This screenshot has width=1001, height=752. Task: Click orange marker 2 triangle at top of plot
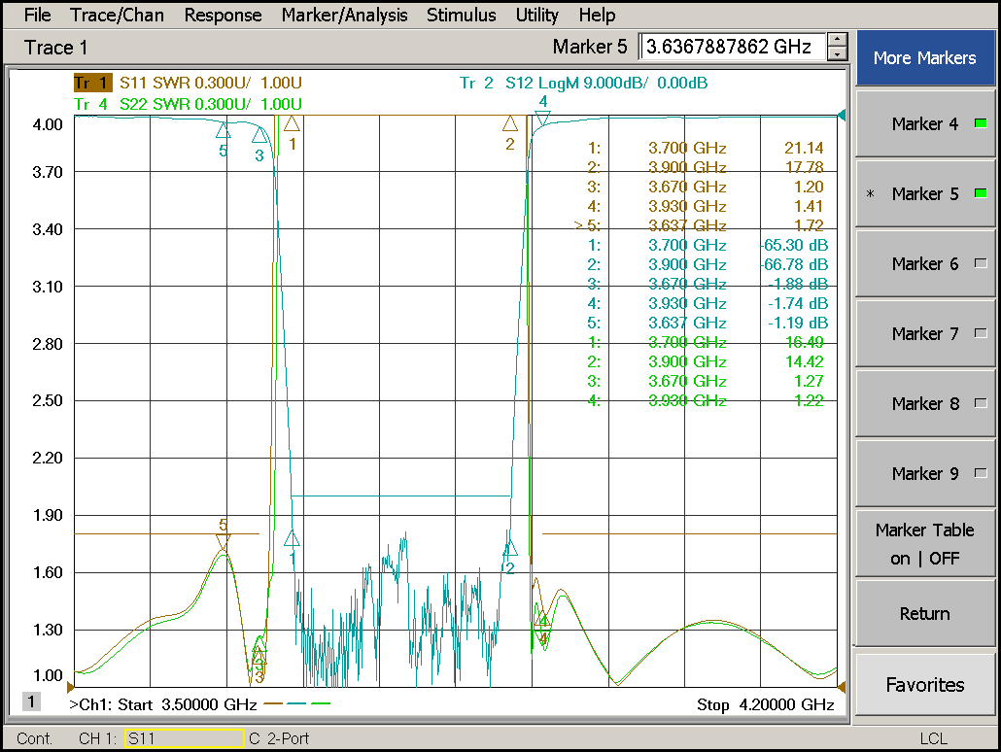point(510,123)
